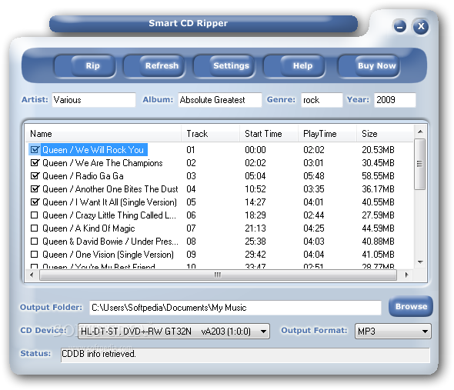The height and width of the screenshot is (390, 454).
Task: Open the Help button
Action: click(x=294, y=66)
